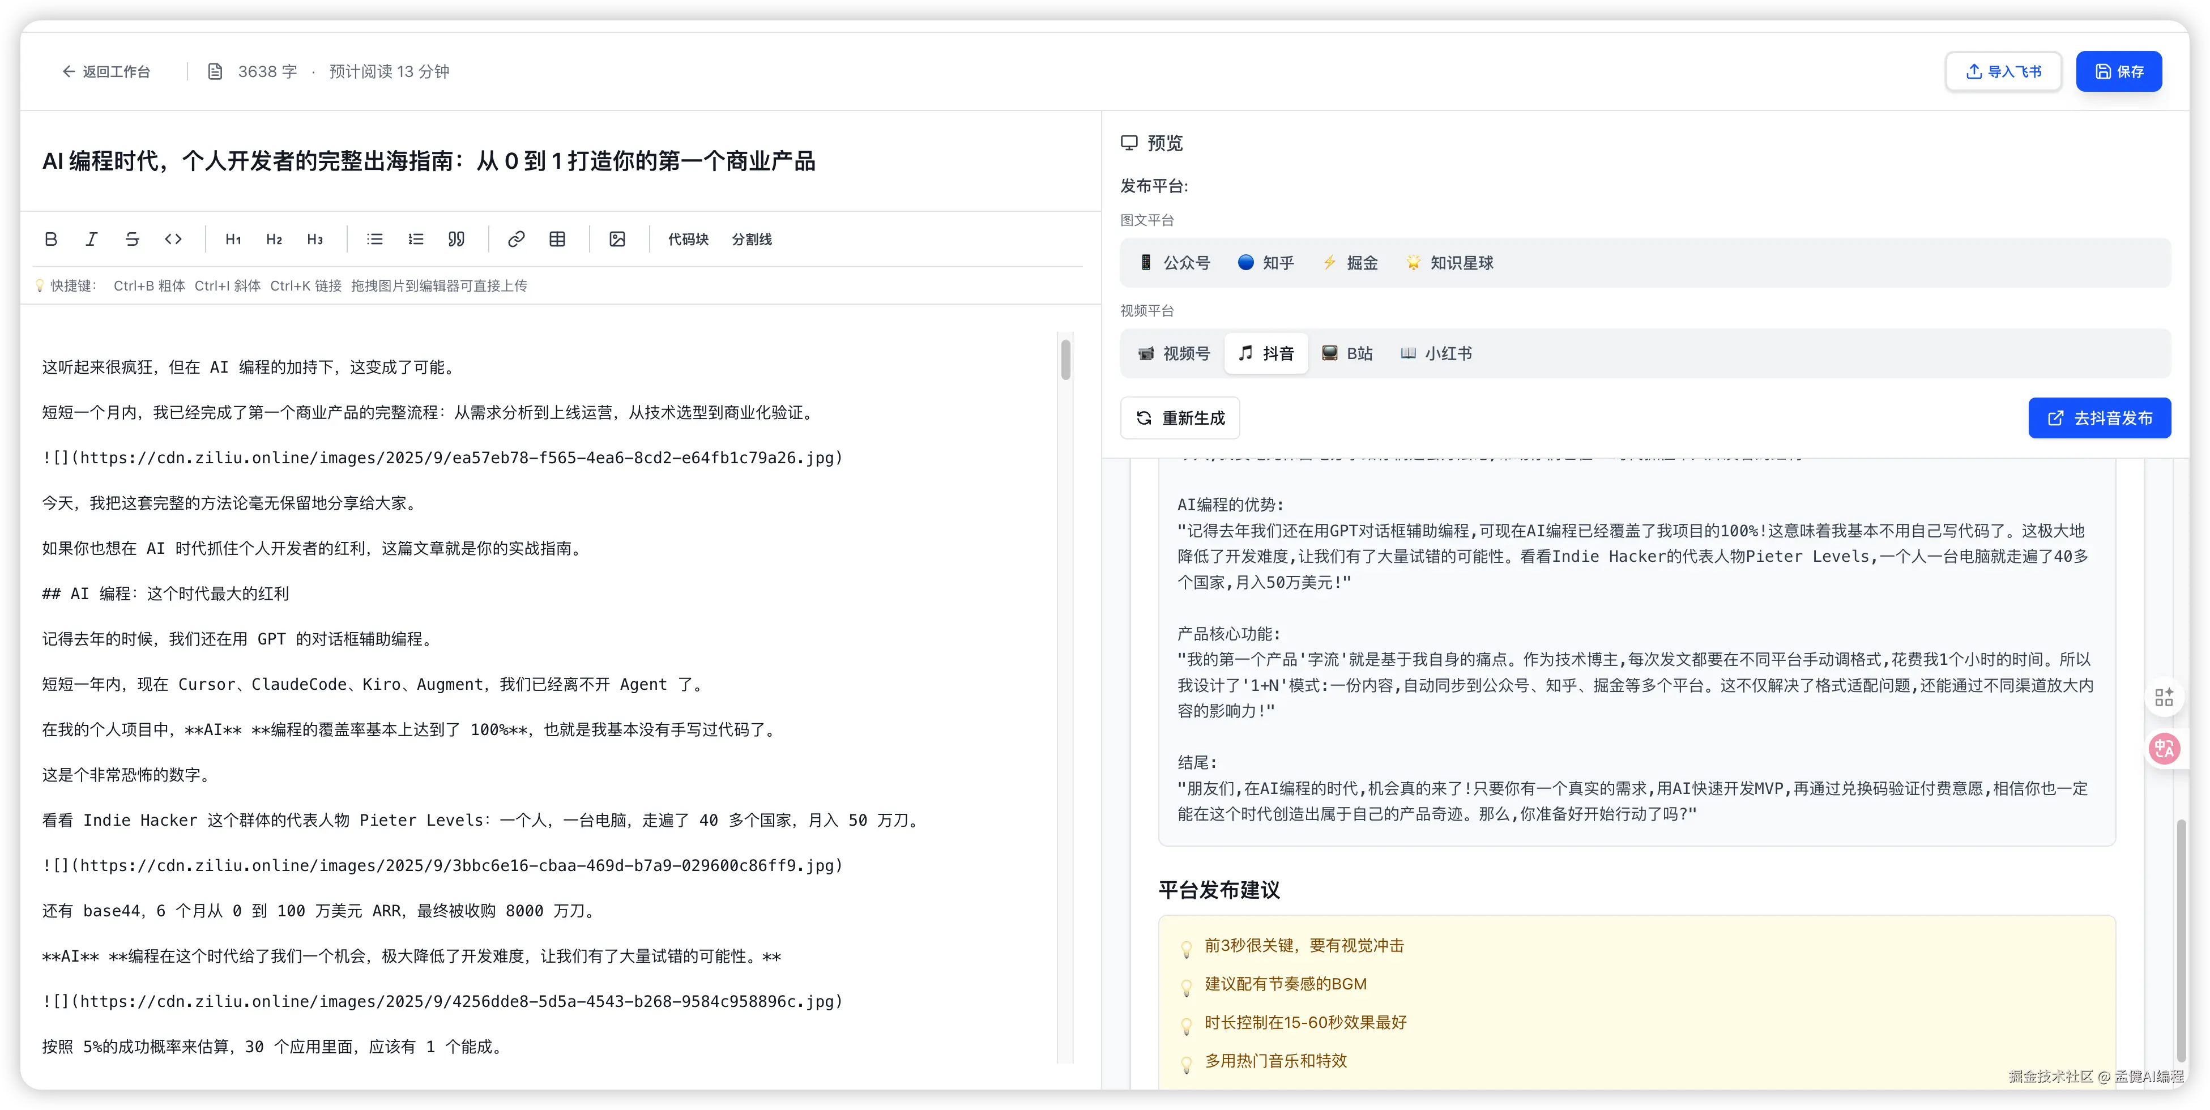Insert a table
2210x1110 pixels.
[558, 240]
